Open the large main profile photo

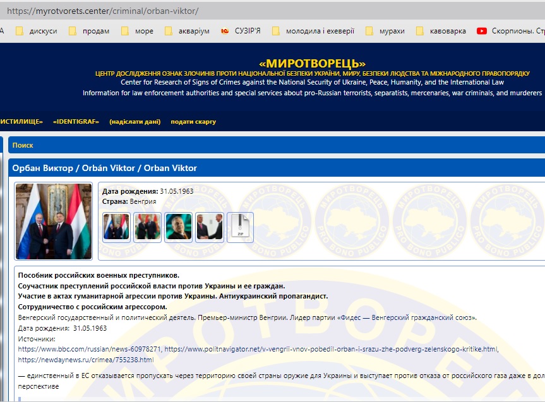pyautogui.click(x=54, y=222)
